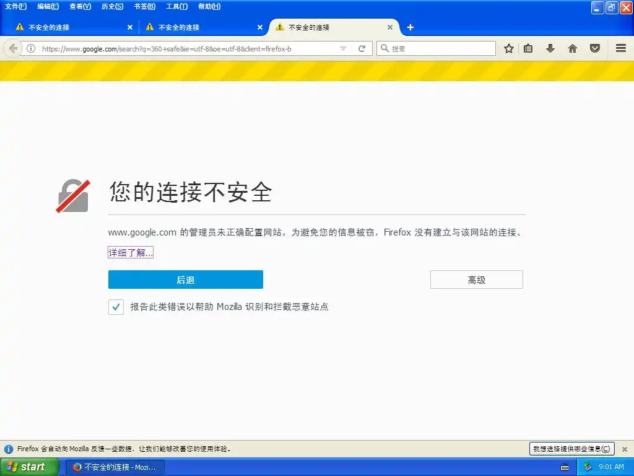Follow the 详细了解... link
The height and width of the screenshot is (476, 634).
click(131, 253)
